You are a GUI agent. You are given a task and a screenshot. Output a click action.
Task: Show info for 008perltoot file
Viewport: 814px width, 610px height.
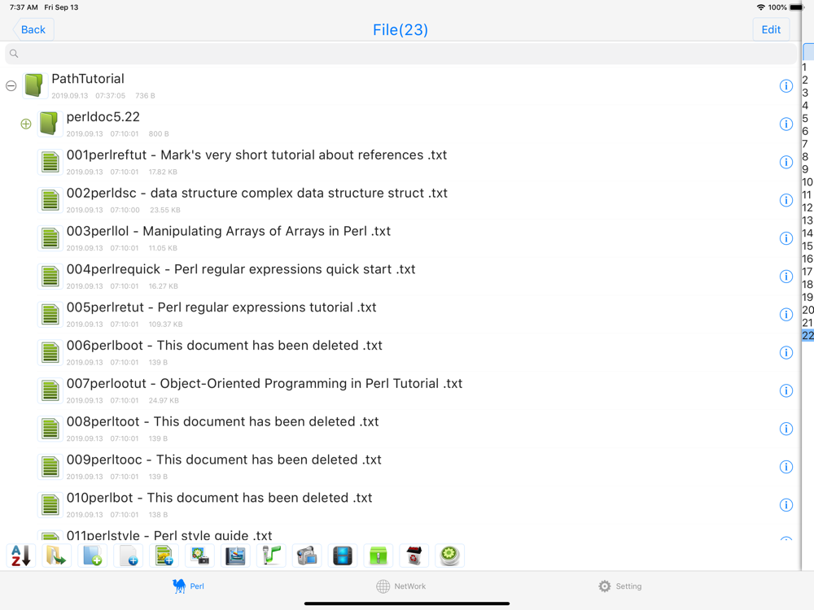(786, 429)
